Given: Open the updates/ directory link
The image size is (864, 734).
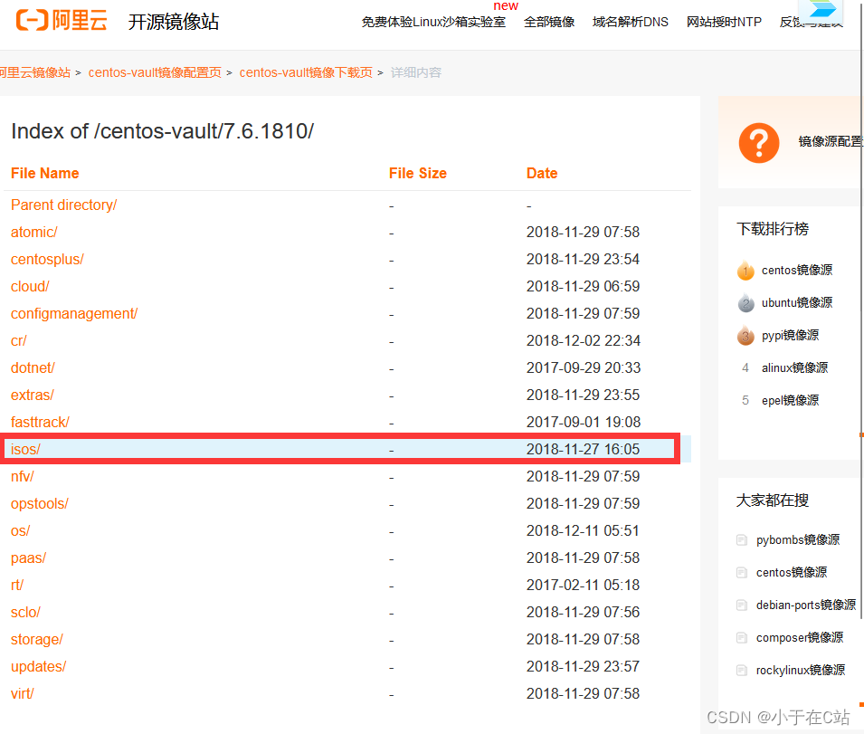Looking at the screenshot, I should 38,666.
